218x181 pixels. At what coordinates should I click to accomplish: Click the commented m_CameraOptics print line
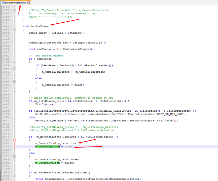tap(63, 14)
